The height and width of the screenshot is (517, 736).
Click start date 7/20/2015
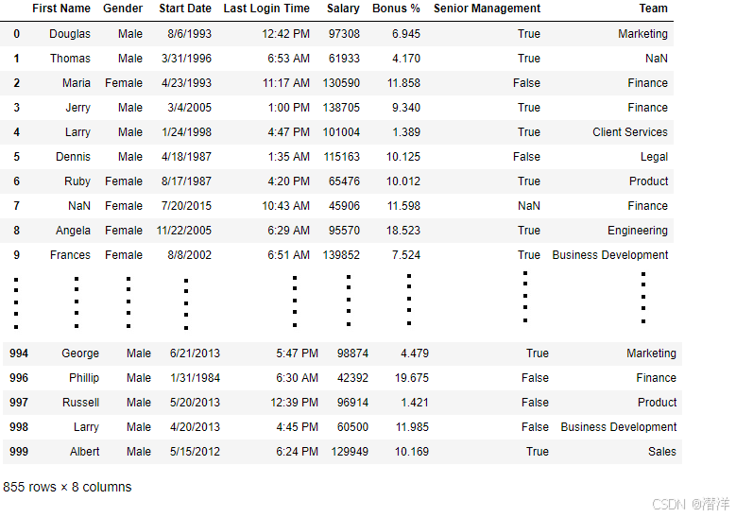pyautogui.click(x=187, y=206)
